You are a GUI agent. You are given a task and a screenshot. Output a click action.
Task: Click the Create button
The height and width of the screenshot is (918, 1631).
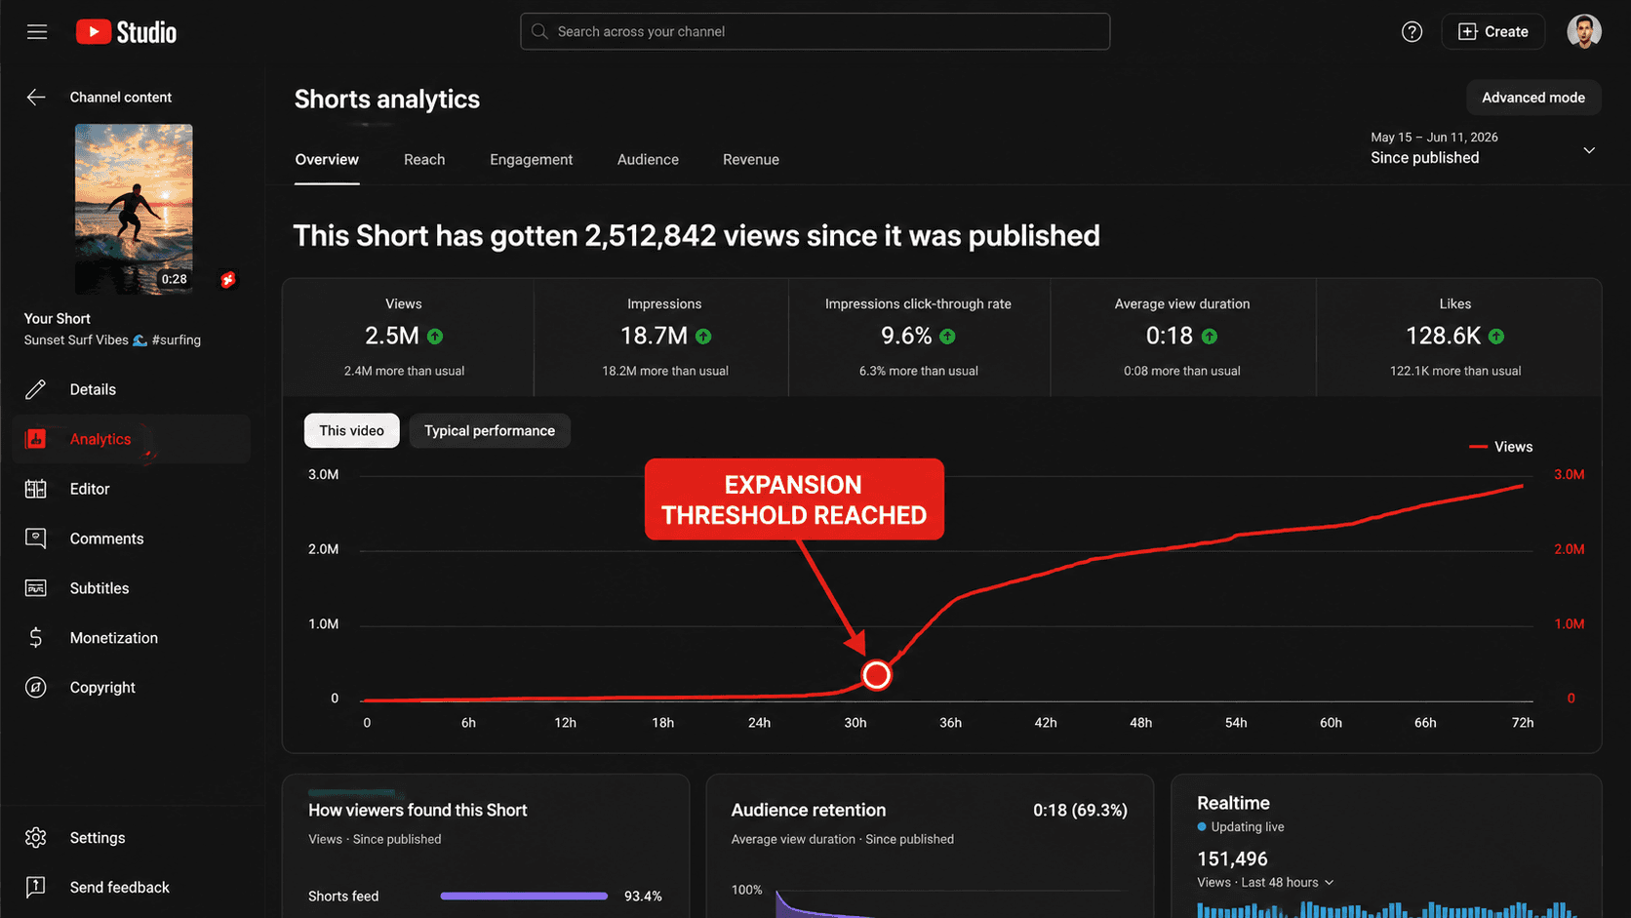pos(1493,32)
